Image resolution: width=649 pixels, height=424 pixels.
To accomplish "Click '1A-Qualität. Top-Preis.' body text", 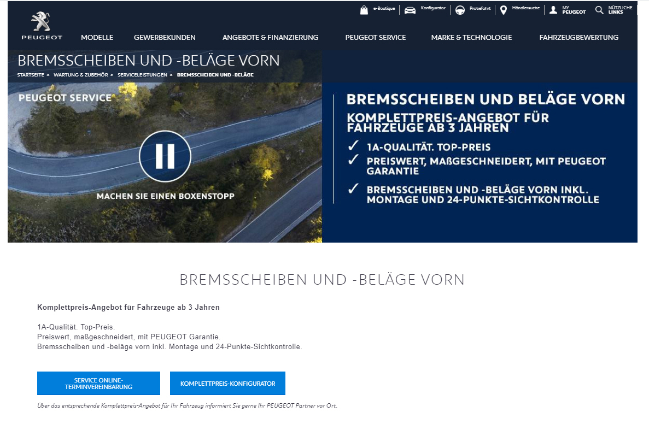I will pyautogui.click(x=76, y=327).
